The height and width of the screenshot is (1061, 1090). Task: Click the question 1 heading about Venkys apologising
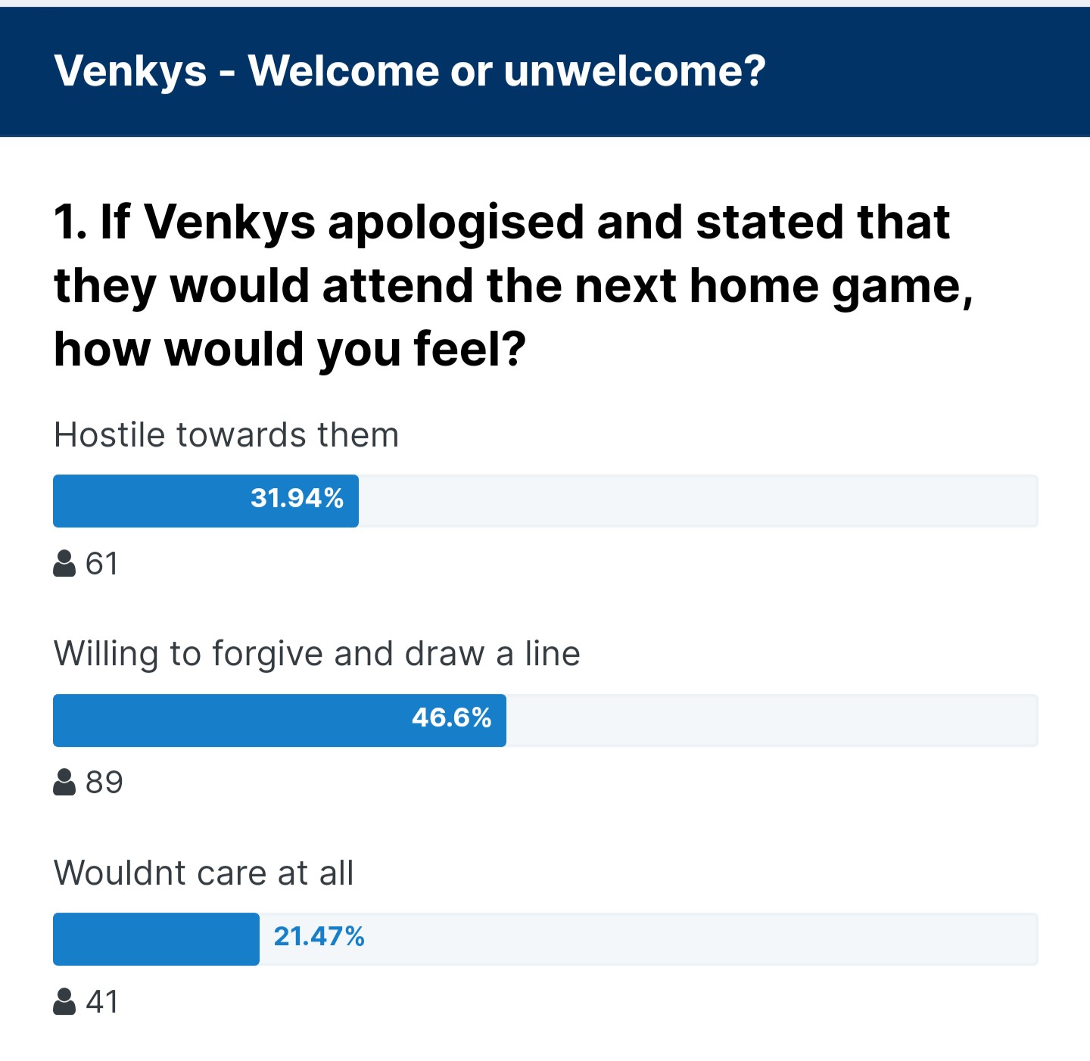click(x=513, y=285)
